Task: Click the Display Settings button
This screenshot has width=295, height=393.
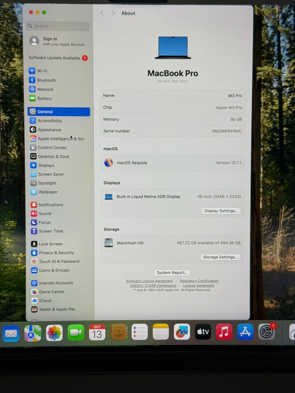Action: [x=221, y=211]
